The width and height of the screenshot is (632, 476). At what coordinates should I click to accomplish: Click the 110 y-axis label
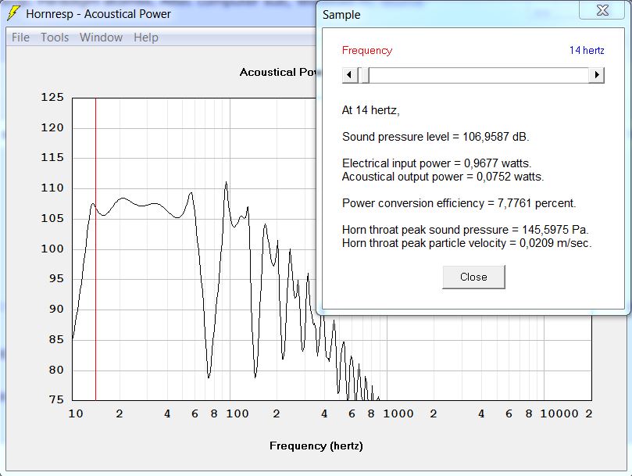[x=52, y=188]
